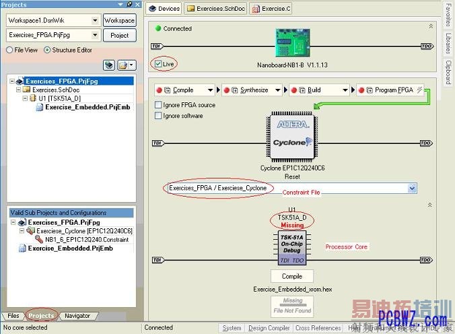Screen dimensions: 455x334
Task: Open dropdown next to add document icon
Action: (131, 65)
